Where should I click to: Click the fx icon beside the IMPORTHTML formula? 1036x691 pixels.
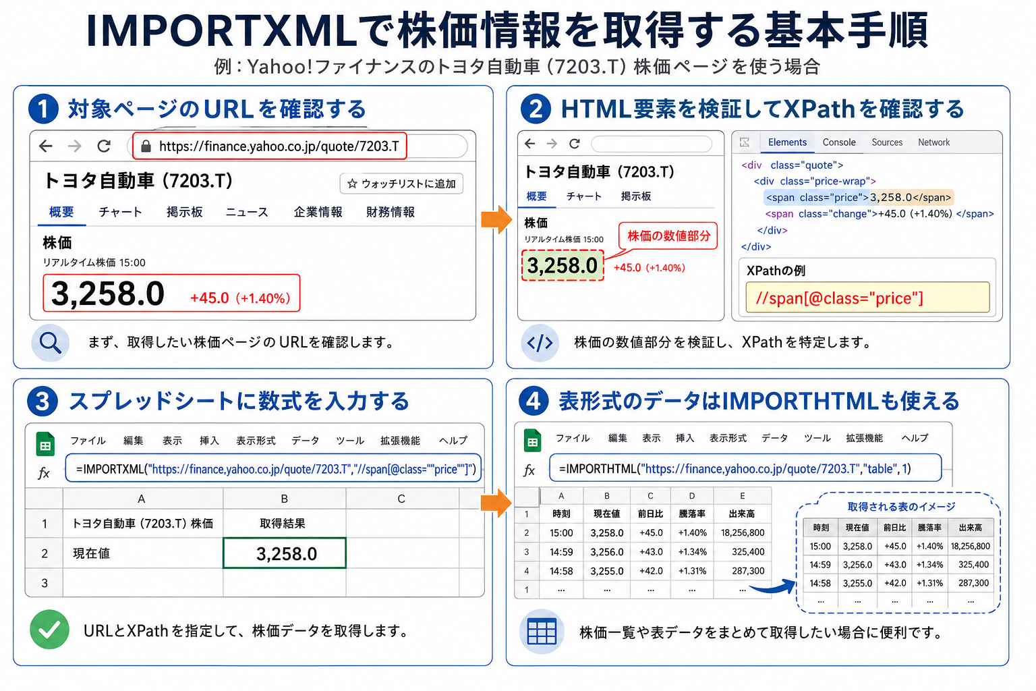pos(529,470)
